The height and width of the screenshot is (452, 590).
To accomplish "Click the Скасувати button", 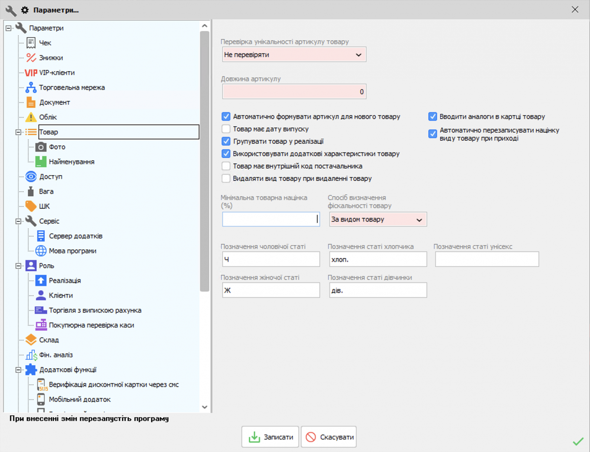I will point(329,437).
